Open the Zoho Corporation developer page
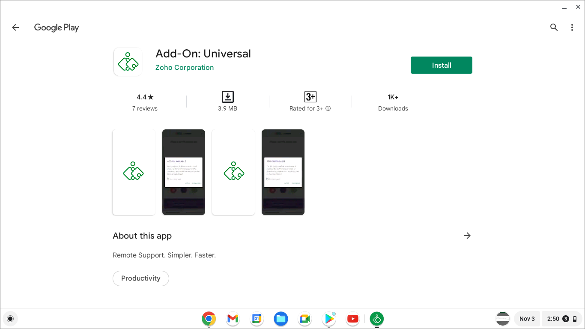Screen dimensions: 585x329 [185, 67]
